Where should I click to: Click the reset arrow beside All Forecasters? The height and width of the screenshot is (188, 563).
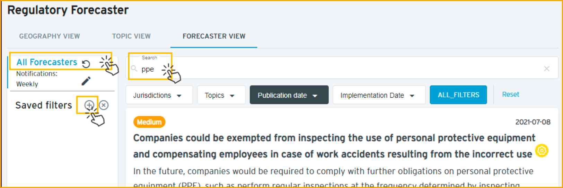click(x=86, y=64)
